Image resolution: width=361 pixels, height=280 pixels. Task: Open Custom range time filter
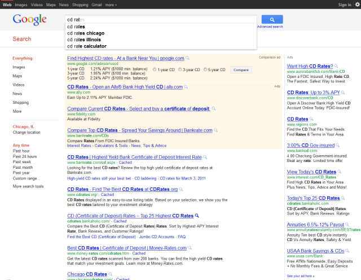point(27,178)
